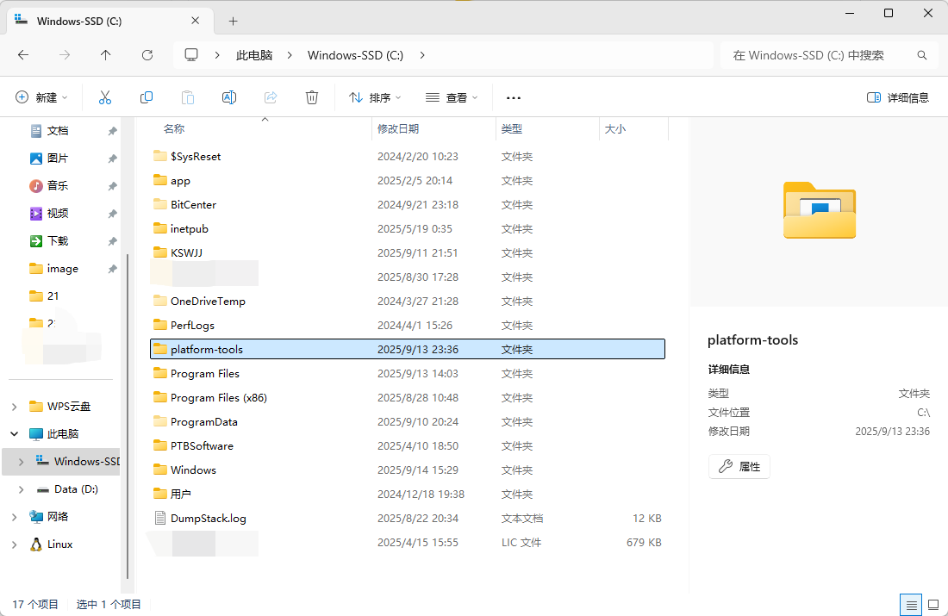948x616 pixels.
Task: Expand the Data (D:) drive in sidebar
Action: [20, 488]
